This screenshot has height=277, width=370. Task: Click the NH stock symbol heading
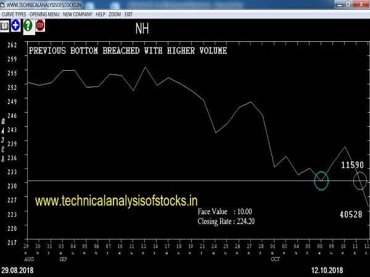click(142, 28)
